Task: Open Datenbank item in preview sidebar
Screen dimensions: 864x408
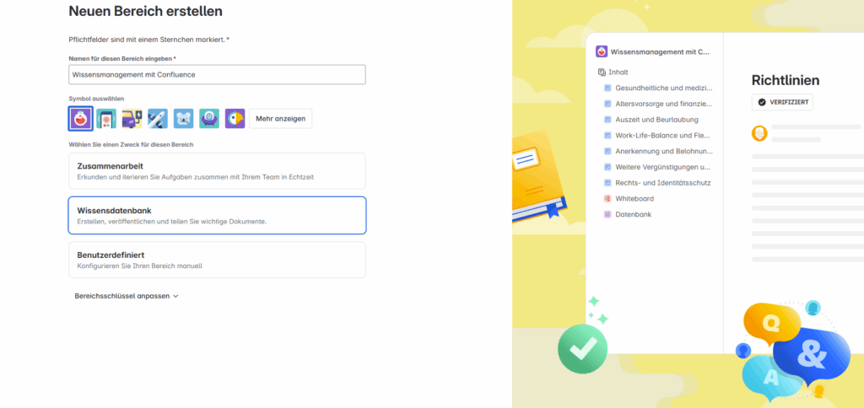Action: point(628,214)
